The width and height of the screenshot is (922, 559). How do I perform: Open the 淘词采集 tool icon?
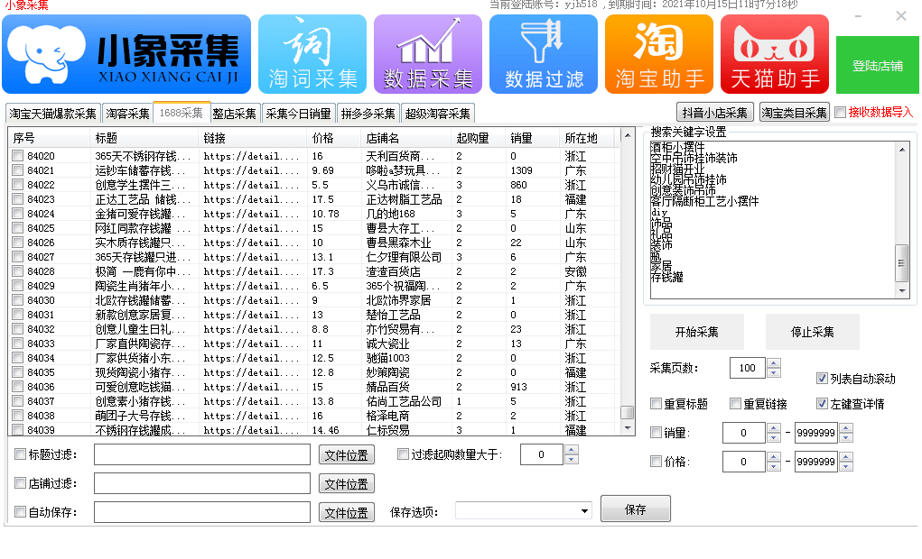tap(312, 53)
